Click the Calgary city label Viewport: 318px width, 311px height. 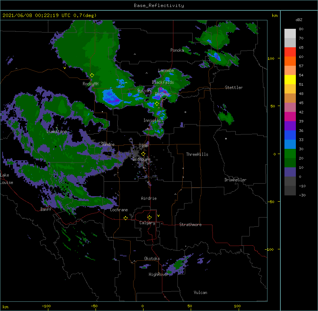(147, 223)
